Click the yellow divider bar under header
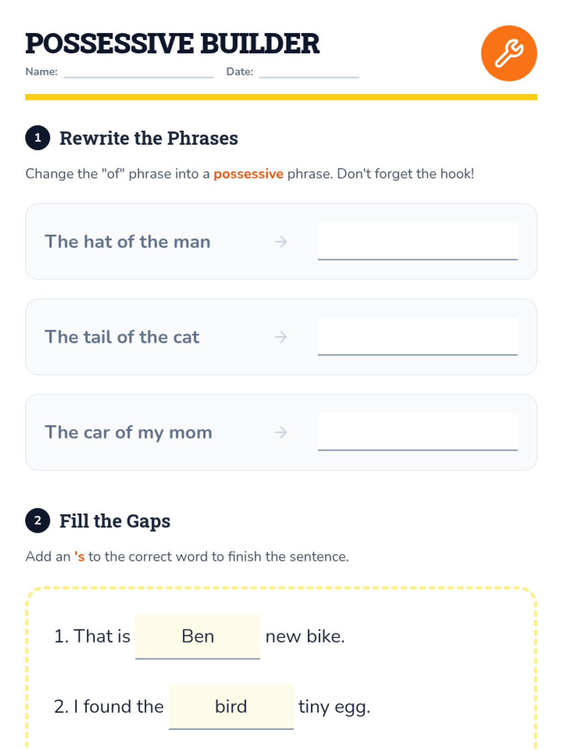Viewport: 562px width, 750px height. [x=281, y=97]
